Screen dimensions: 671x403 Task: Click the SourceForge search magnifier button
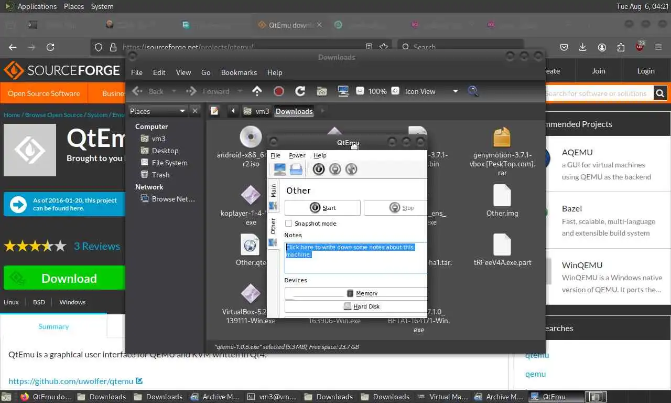click(x=660, y=93)
